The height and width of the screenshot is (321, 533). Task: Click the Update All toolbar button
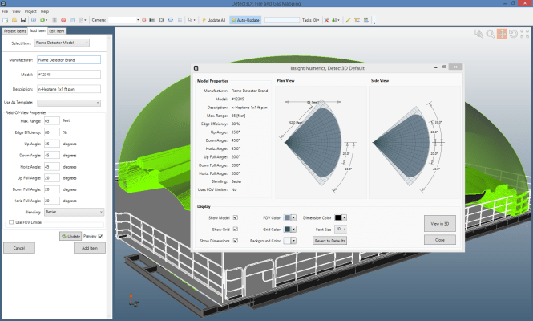pyautogui.click(x=213, y=19)
